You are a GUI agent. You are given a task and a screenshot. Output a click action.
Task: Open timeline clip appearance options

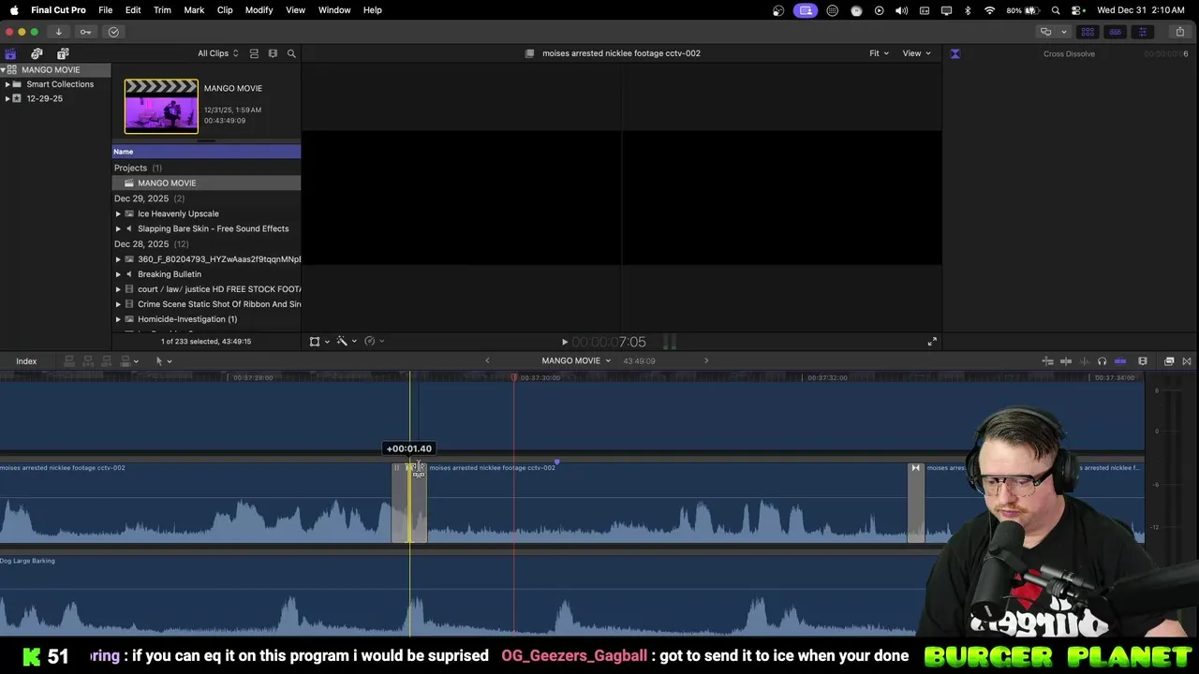pyautogui.click(x=1142, y=361)
